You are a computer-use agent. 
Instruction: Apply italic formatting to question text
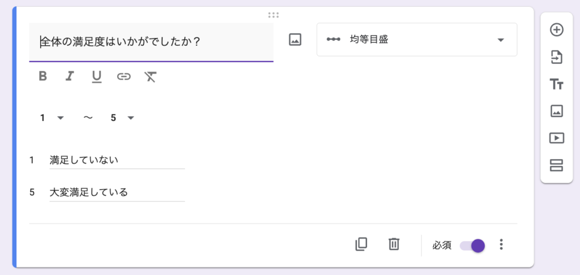click(x=70, y=76)
